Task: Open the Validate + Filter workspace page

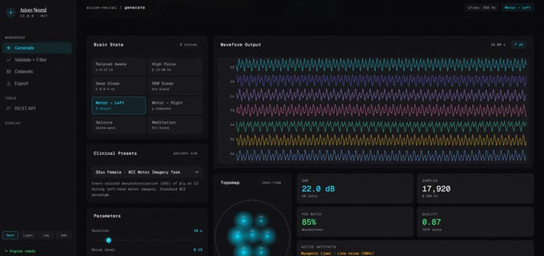Action: 37,60
